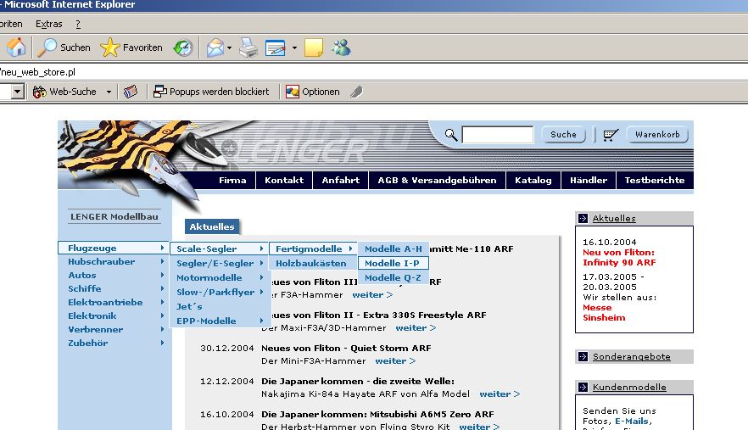Toggle the Popups werden blockiert button
Image resolution: width=748 pixels, height=430 pixels.
click(x=211, y=92)
